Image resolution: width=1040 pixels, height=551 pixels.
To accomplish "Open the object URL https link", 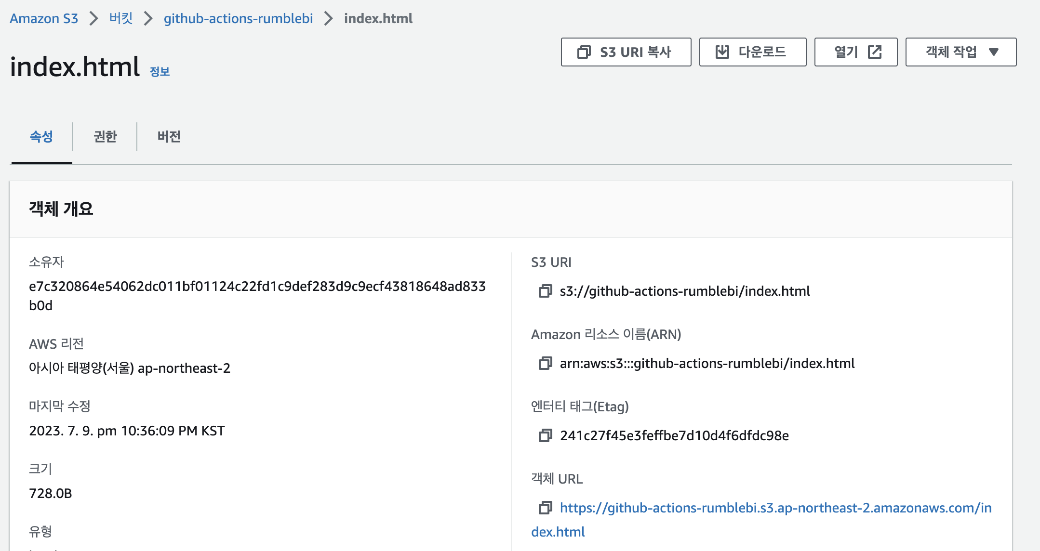I will click(x=761, y=520).
